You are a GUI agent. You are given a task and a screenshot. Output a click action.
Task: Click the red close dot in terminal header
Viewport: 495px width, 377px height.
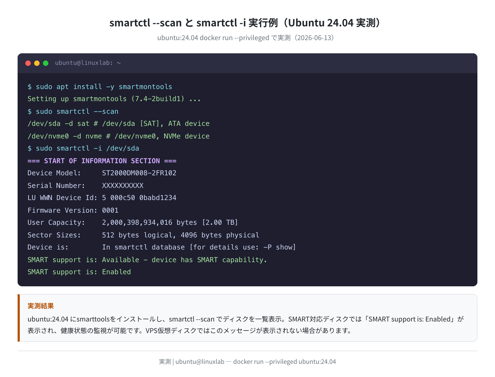[28, 63]
